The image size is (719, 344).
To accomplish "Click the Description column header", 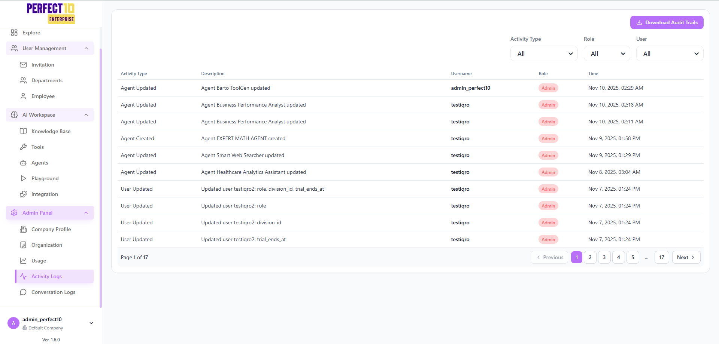I will (x=213, y=74).
